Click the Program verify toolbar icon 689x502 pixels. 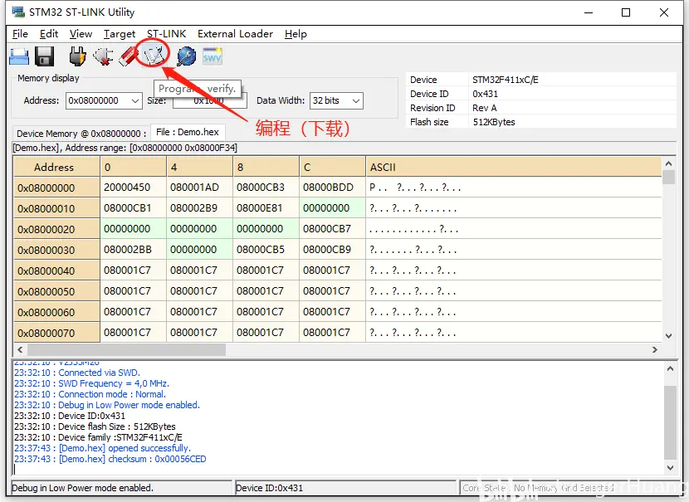pos(154,55)
